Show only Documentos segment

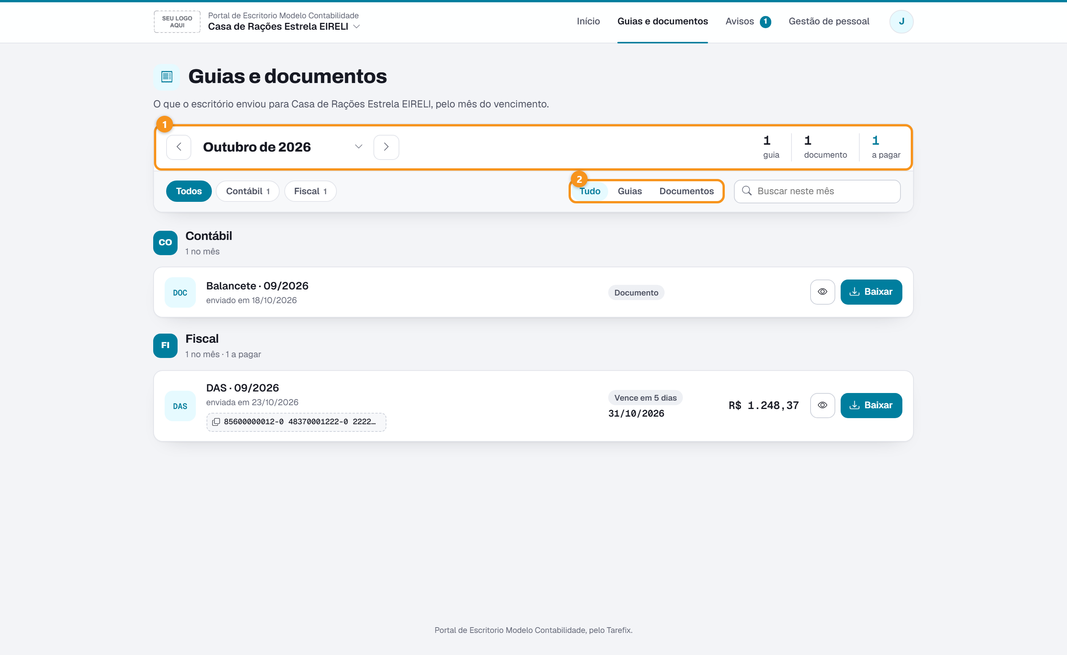tap(686, 191)
